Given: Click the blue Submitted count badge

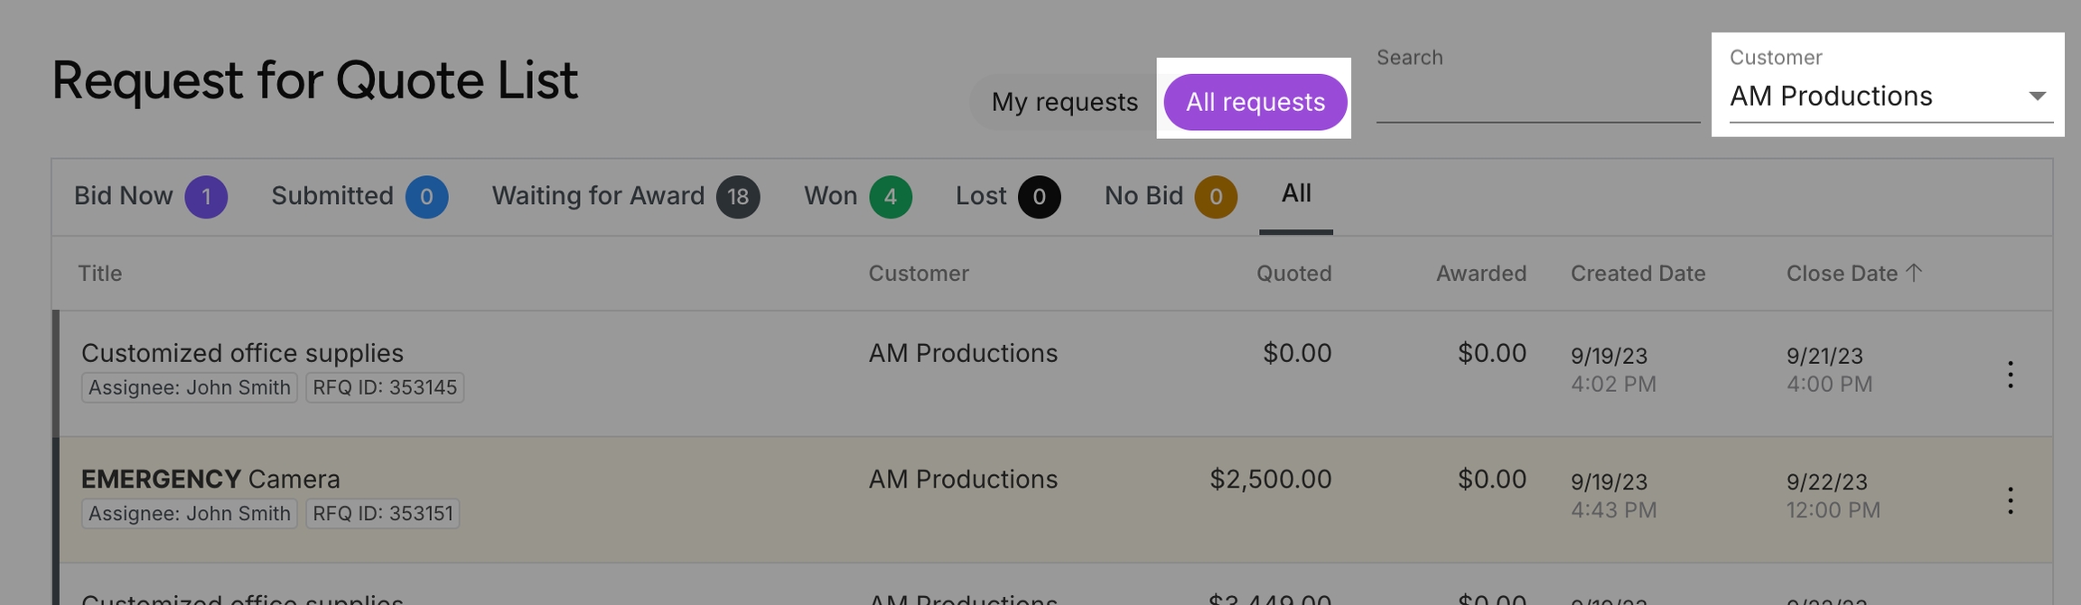Looking at the screenshot, I should 426,197.
